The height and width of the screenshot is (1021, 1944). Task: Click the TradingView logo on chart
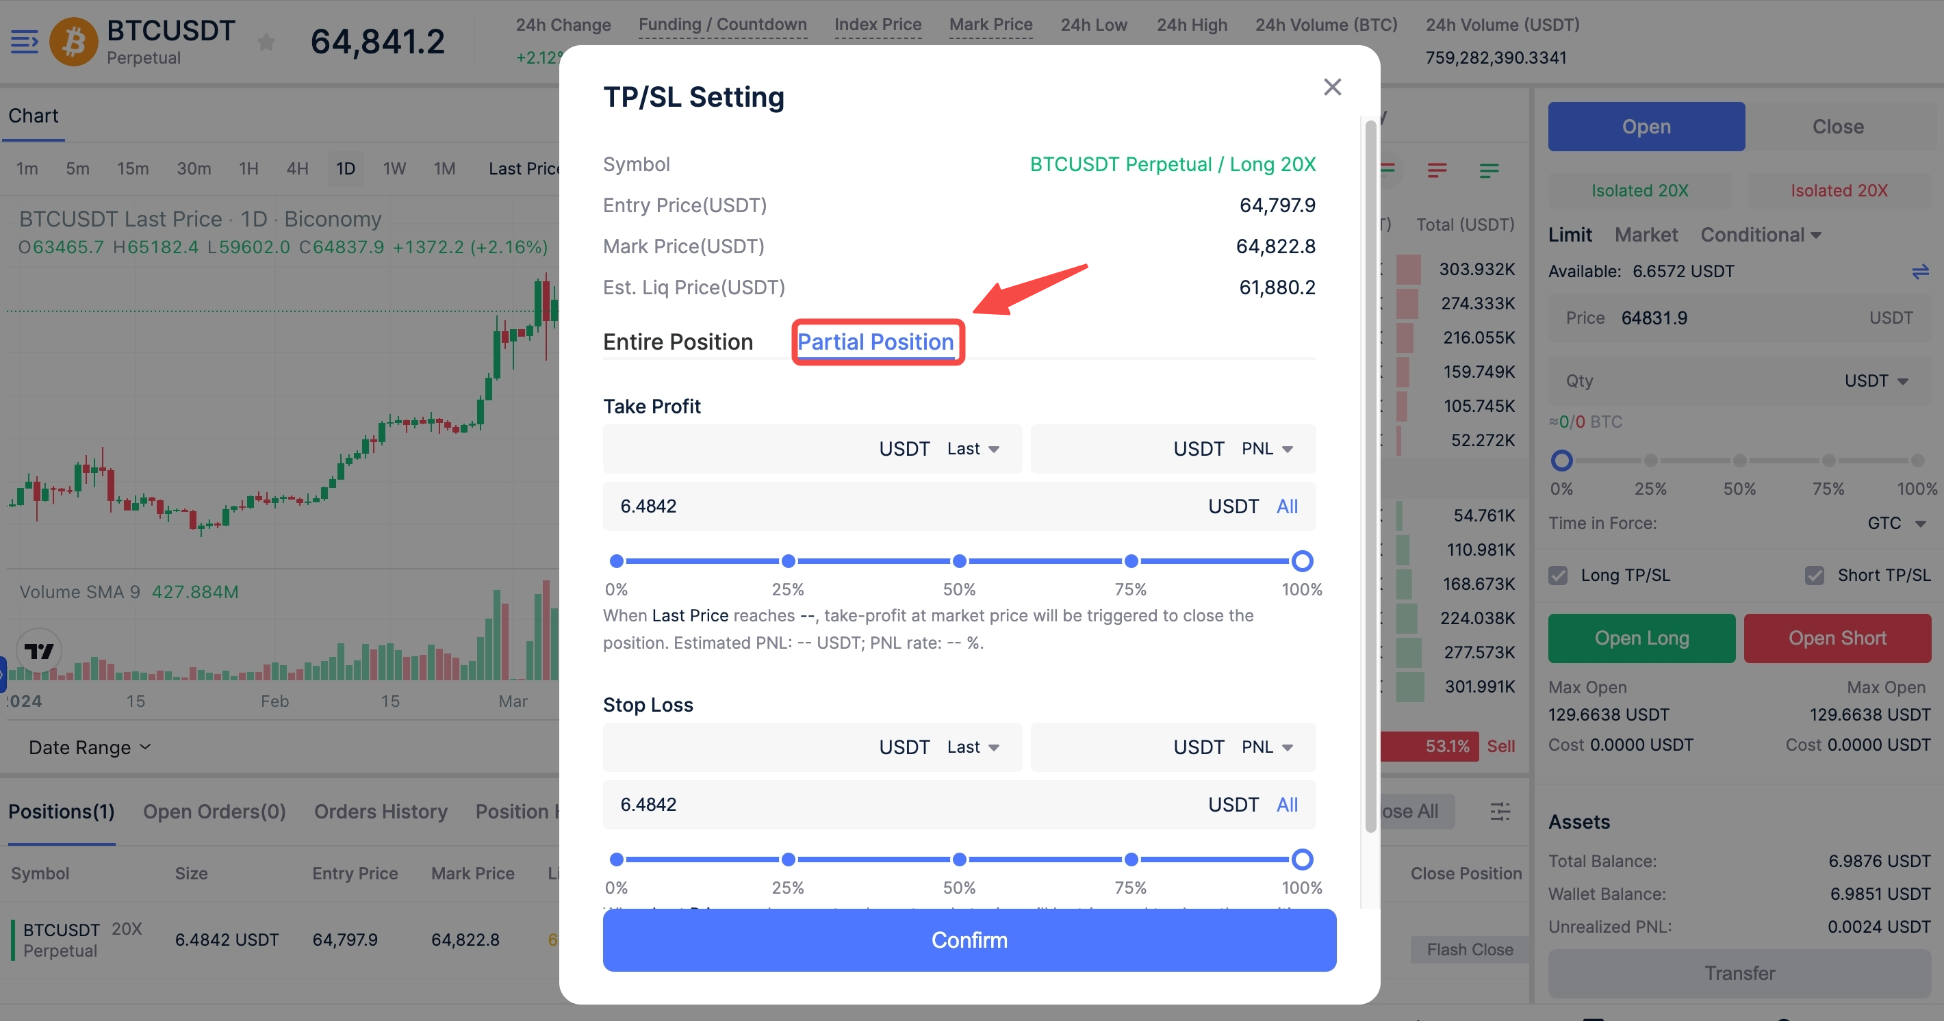tap(38, 651)
